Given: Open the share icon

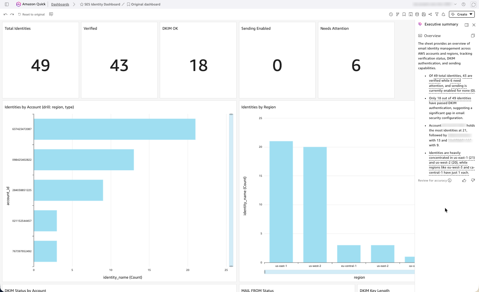Looking at the screenshot, I should point(430,14).
